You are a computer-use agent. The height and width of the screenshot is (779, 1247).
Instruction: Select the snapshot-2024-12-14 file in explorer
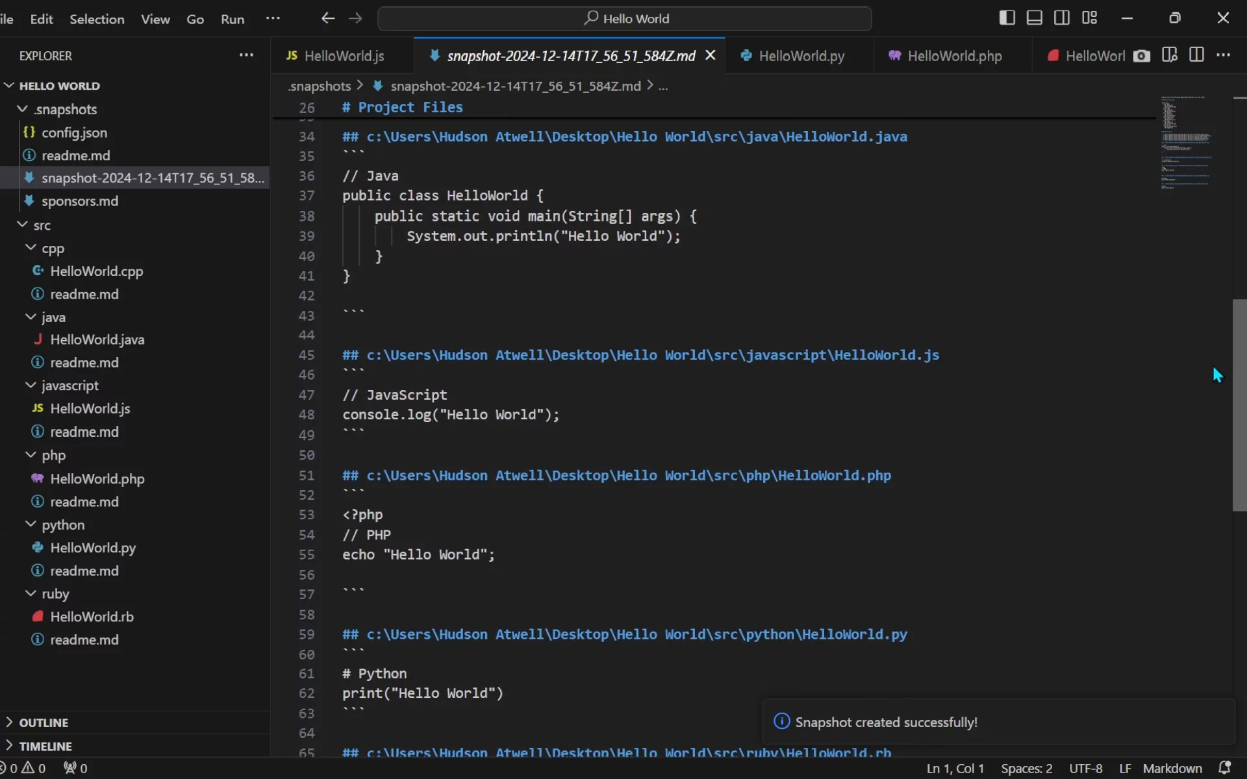pos(134,178)
